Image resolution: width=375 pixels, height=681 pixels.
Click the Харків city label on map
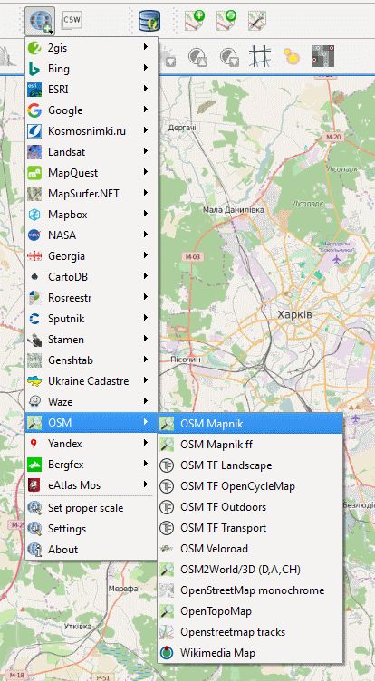tap(294, 314)
